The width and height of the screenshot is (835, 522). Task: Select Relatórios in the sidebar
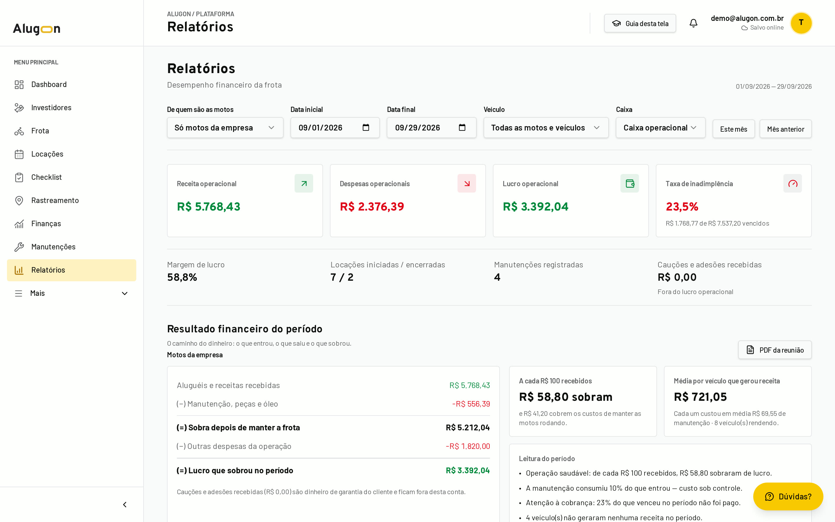pyautogui.click(x=71, y=270)
